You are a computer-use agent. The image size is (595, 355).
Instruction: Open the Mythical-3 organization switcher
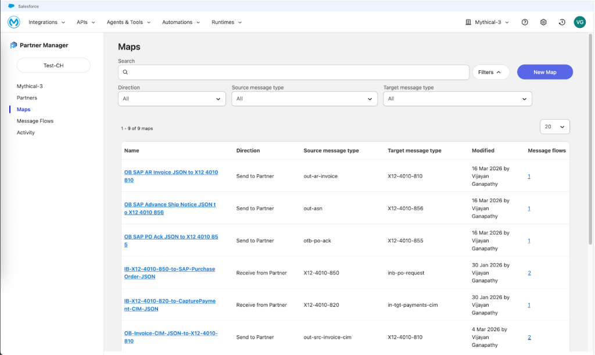[x=487, y=22]
